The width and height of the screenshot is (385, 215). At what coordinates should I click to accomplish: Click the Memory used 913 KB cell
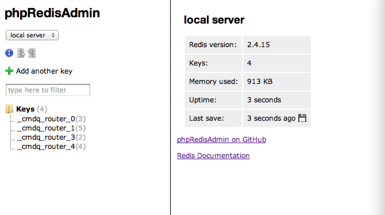277,82
